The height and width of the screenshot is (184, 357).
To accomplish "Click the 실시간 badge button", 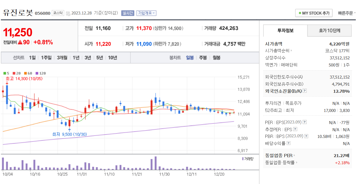I will tap(128, 13).
